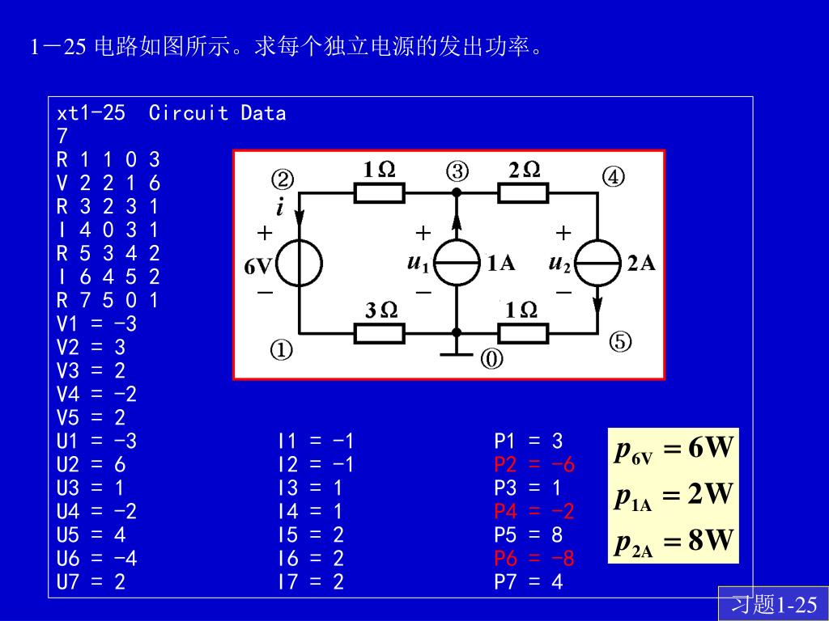Screen dimensions: 829x621
Task: Click the branch current 'I4 = 1'
Action: [x=310, y=511]
